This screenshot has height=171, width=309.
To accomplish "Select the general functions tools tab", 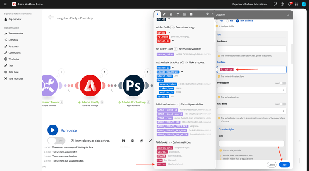I will (x=164, y=14).
